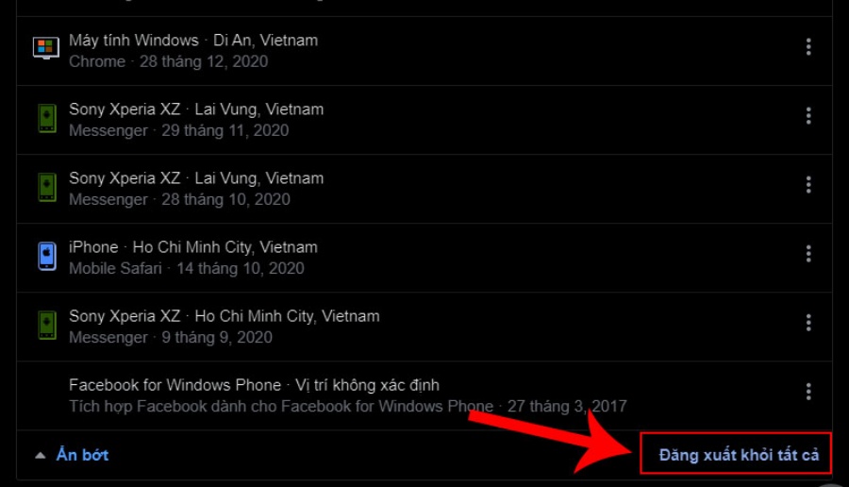Viewport: 849px width, 487px height.
Task: Click Android icon beside Lai Vung 29 tháng 11
Action: (x=47, y=118)
